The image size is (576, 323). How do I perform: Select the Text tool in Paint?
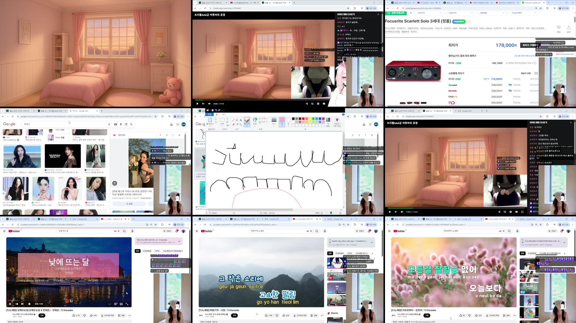[x=241, y=120]
